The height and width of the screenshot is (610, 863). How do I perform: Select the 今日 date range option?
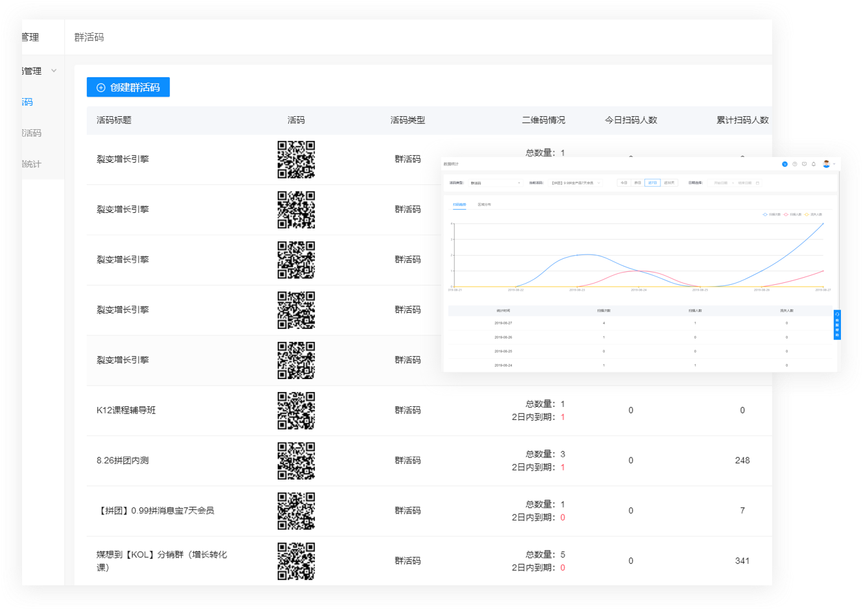click(x=624, y=183)
